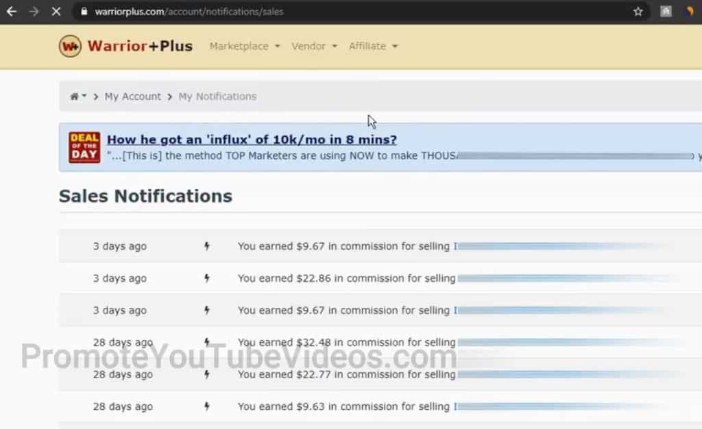702x429 pixels.
Task: Click '28 days ago' in the $9.63 row
Action: (x=123, y=406)
